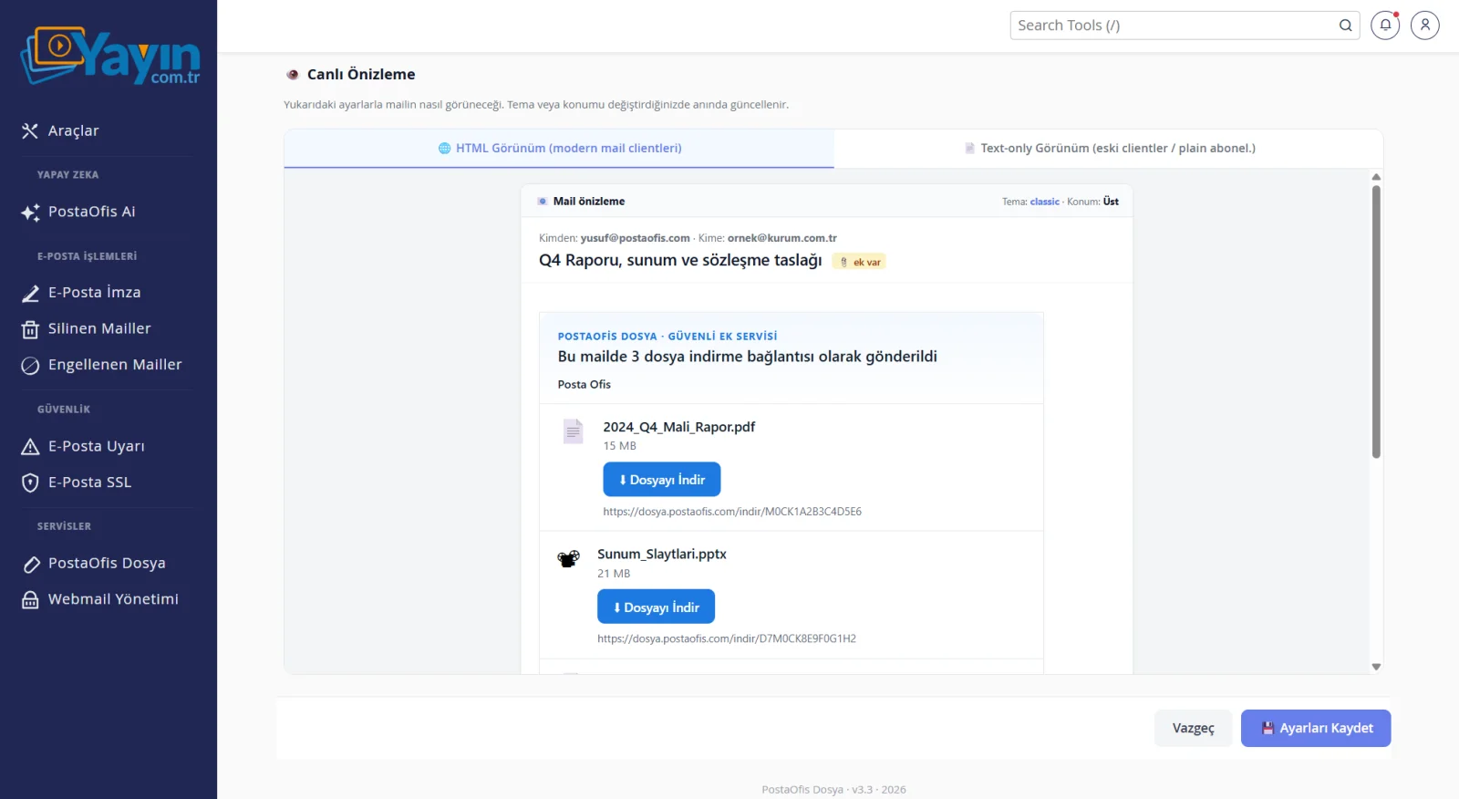Click the eye icon beside Canlı Önizleme
Screen dimensions: 1459x799
pos(293,75)
